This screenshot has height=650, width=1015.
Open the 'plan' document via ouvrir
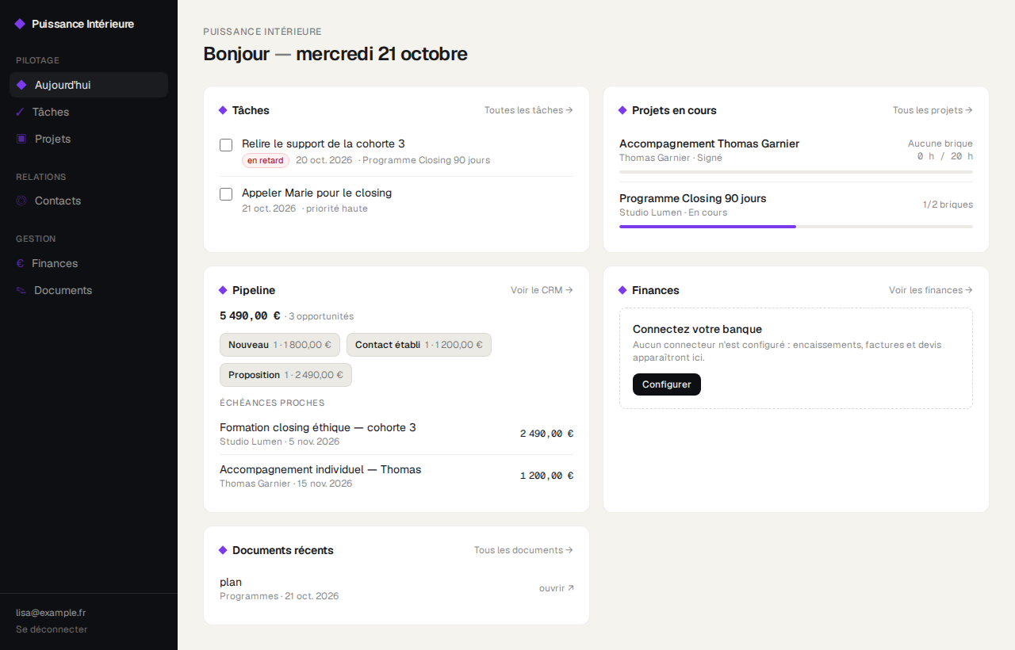coord(557,588)
